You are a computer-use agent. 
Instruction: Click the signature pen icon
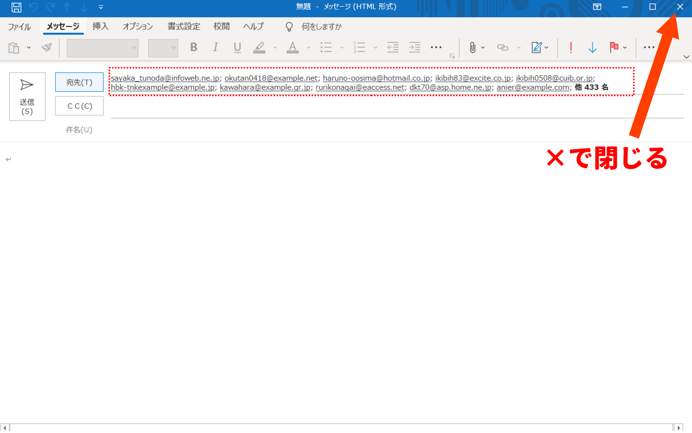click(x=536, y=47)
